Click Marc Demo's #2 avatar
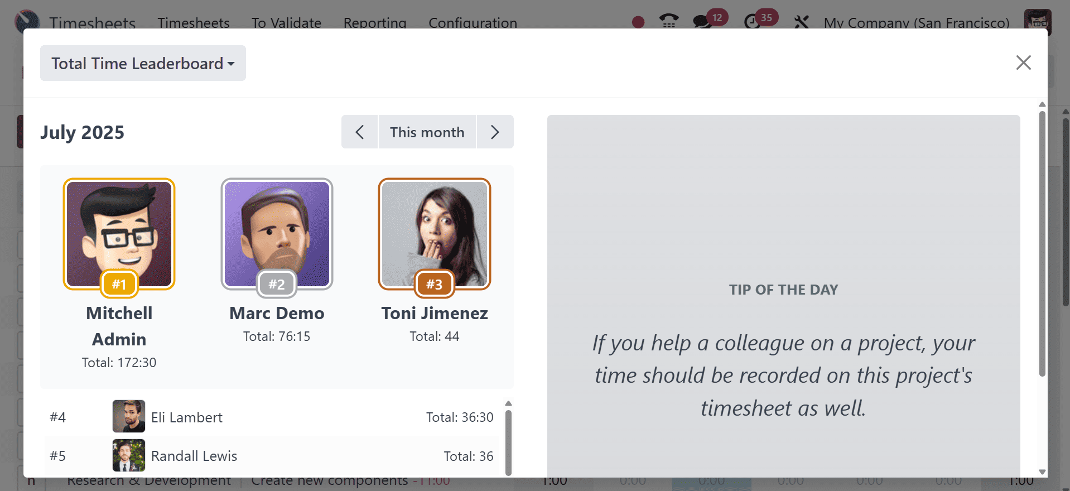Screen dimensions: 1070x491 pyautogui.click(x=277, y=234)
